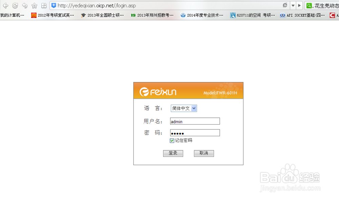Click the username field containing admin

pyautogui.click(x=195, y=121)
